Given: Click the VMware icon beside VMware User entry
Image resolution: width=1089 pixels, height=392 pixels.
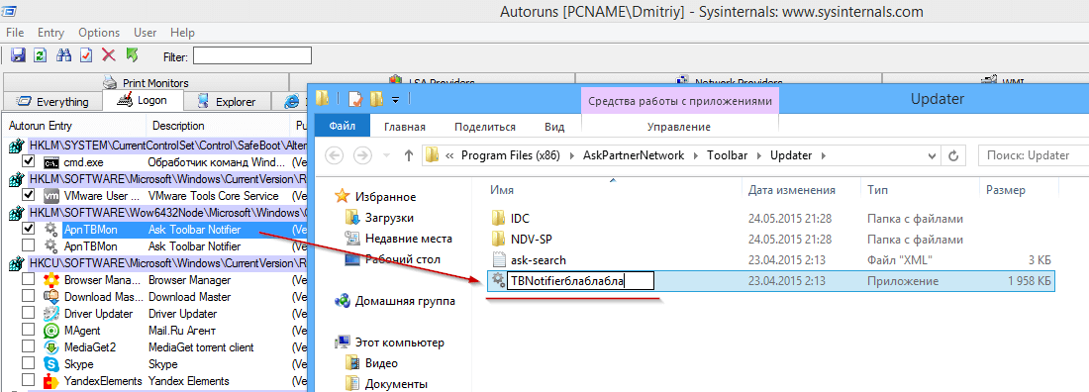Looking at the screenshot, I should (x=50, y=196).
